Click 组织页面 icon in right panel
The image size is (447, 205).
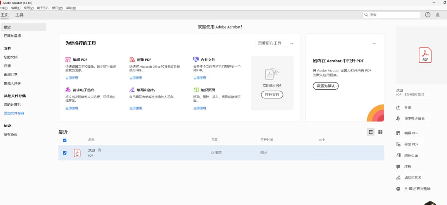click(398, 155)
